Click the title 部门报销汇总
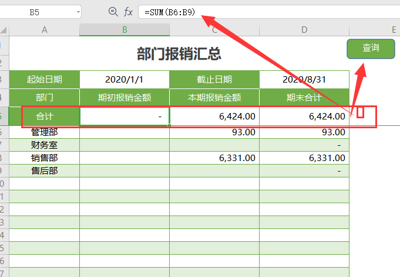 [x=179, y=54]
